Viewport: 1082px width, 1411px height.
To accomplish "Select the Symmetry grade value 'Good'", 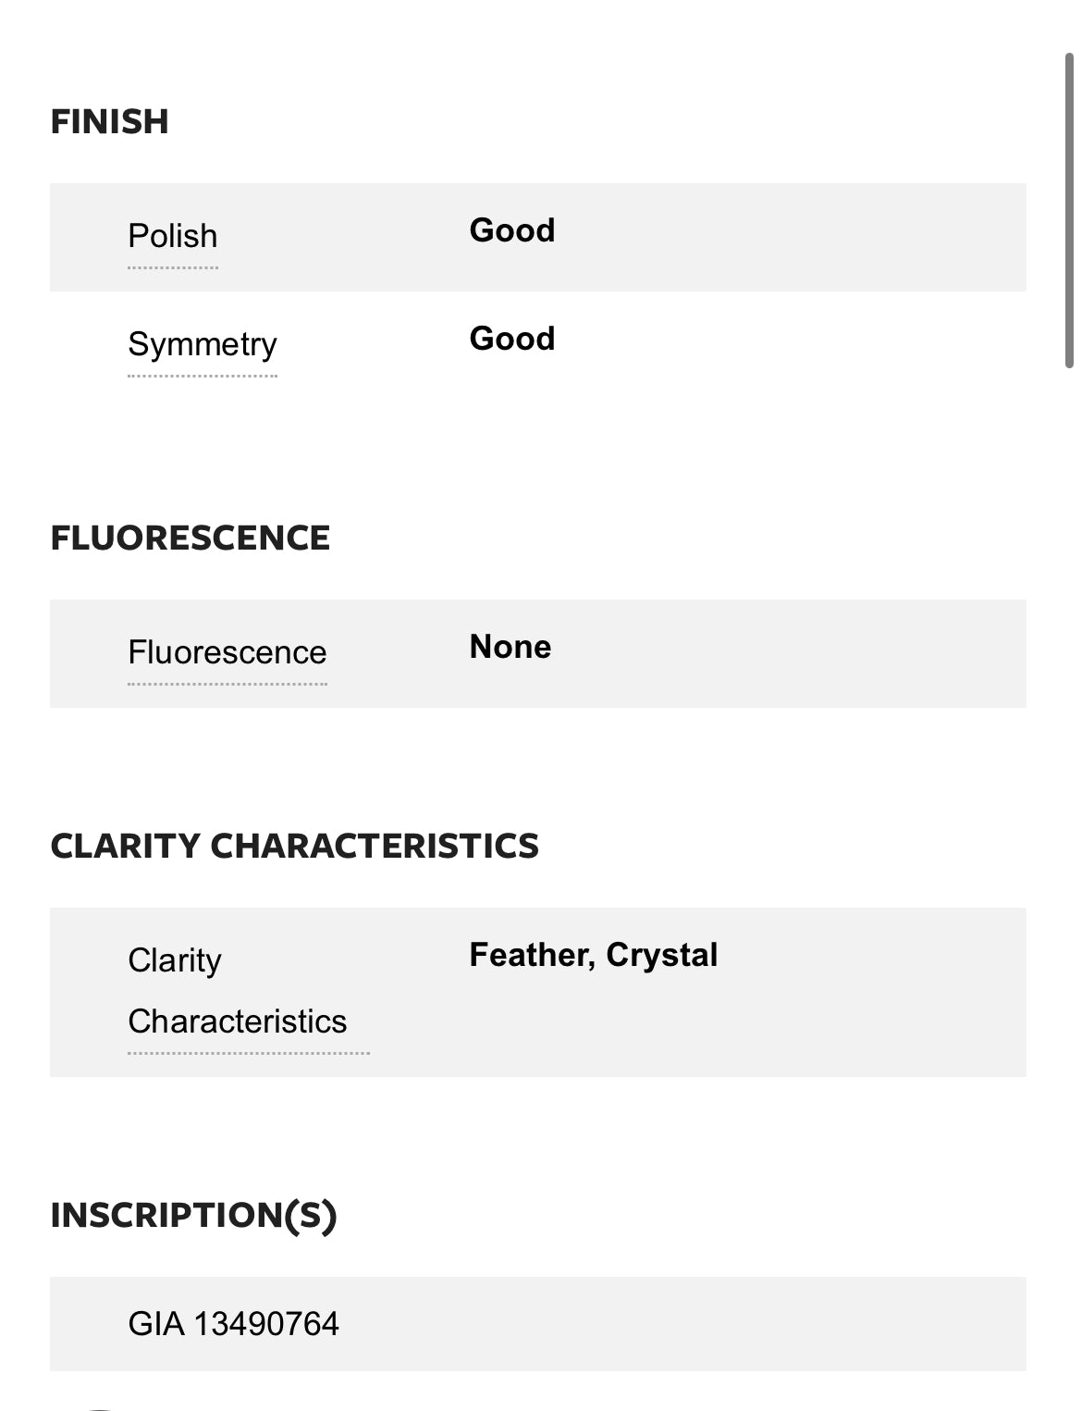I will click(512, 339).
